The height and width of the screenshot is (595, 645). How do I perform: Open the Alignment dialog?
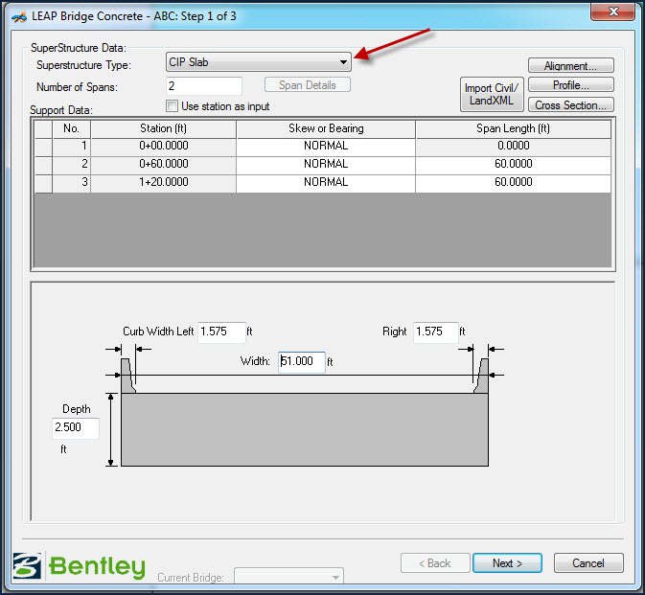click(570, 66)
